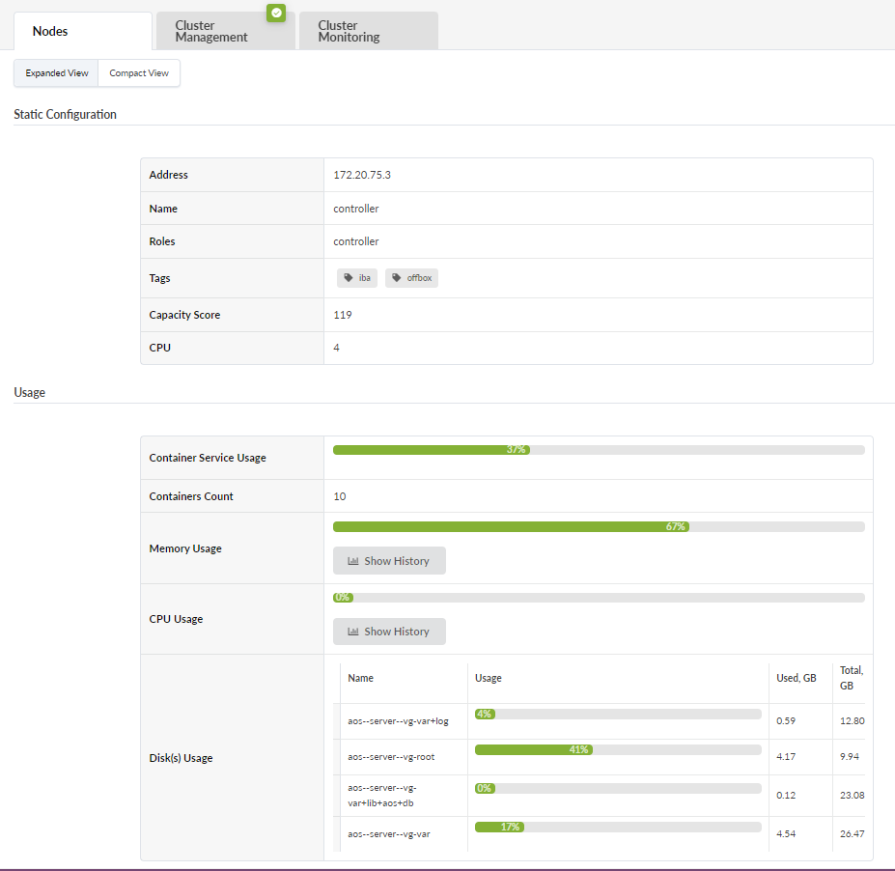
Task: Click the tag icon on iba
Action: (x=348, y=278)
